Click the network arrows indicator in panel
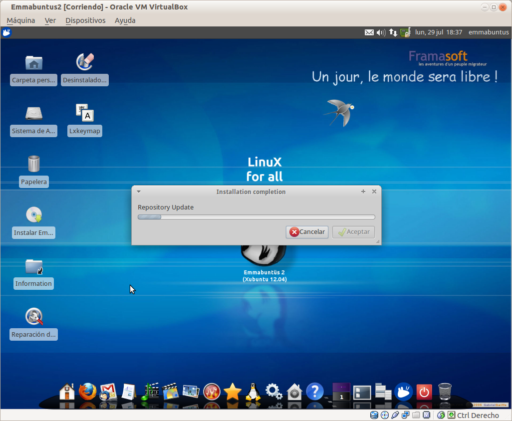 (x=393, y=32)
